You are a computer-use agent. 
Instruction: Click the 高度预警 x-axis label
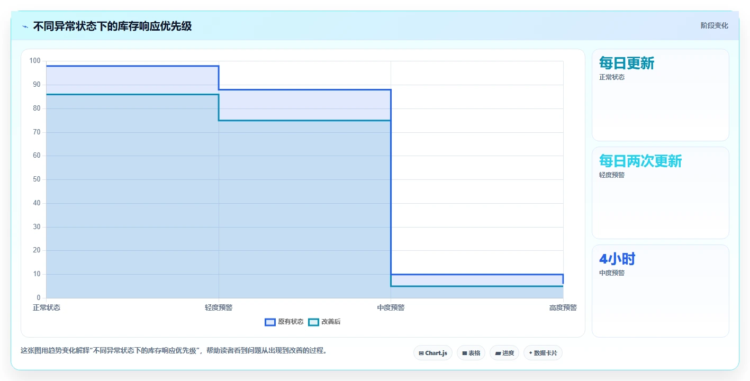coord(563,307)
